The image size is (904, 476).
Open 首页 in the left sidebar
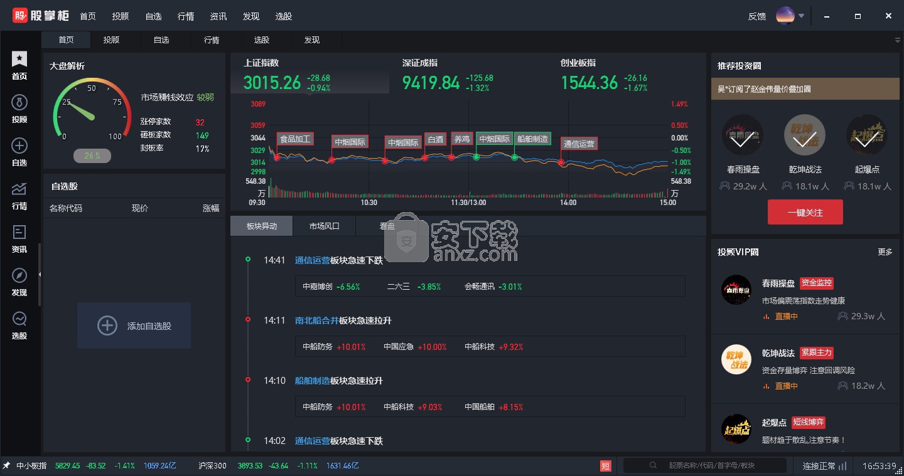[x=19, y=66]
